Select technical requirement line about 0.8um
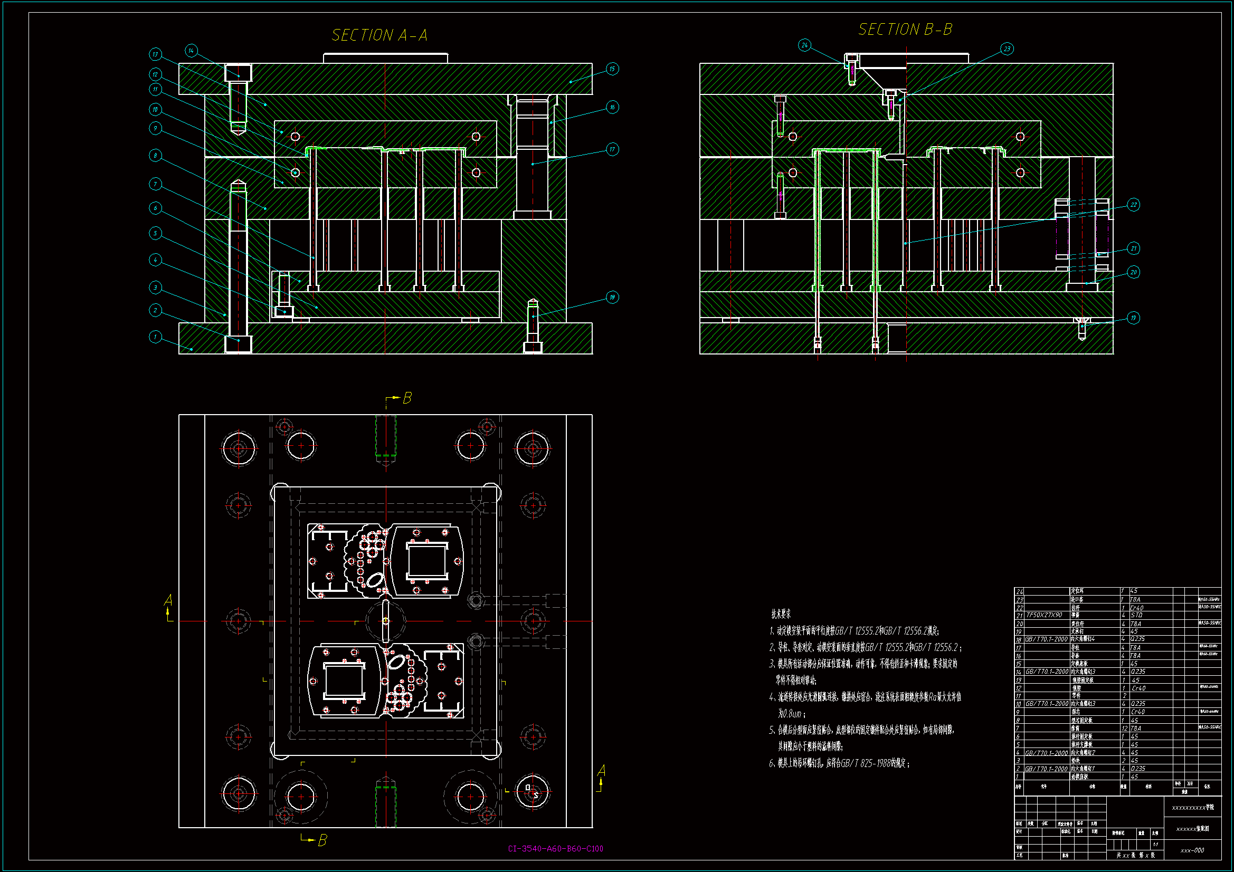The height and width of the screenshot is (872, 1234). point(791,714)
